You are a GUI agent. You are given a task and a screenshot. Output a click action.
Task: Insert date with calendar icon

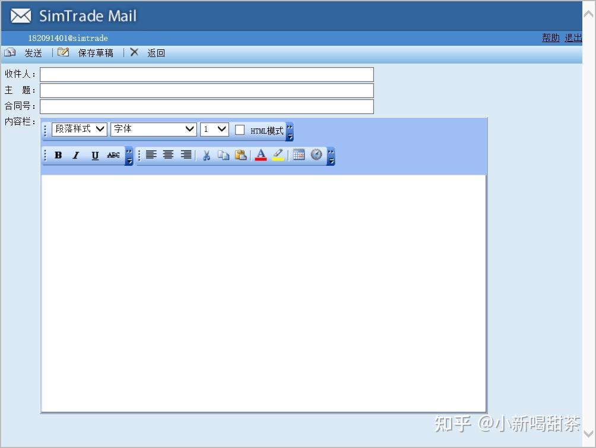point(299,154)
